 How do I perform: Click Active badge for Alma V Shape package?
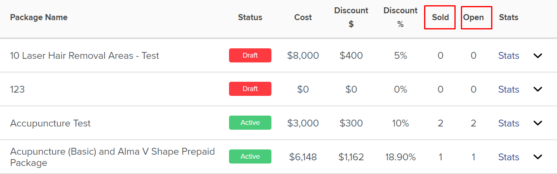pos(250,157)
